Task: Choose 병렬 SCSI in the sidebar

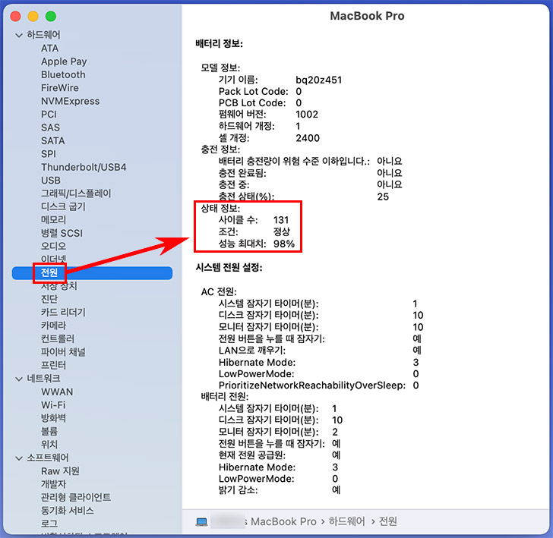Action: (x=62, y=233)
